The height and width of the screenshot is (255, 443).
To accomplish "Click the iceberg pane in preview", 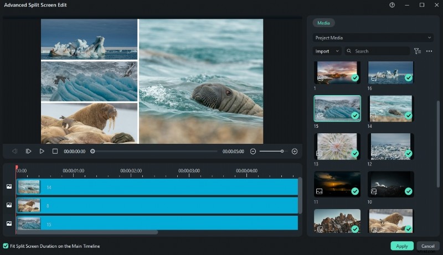I will pyautogui.click(x=89, y=39).
